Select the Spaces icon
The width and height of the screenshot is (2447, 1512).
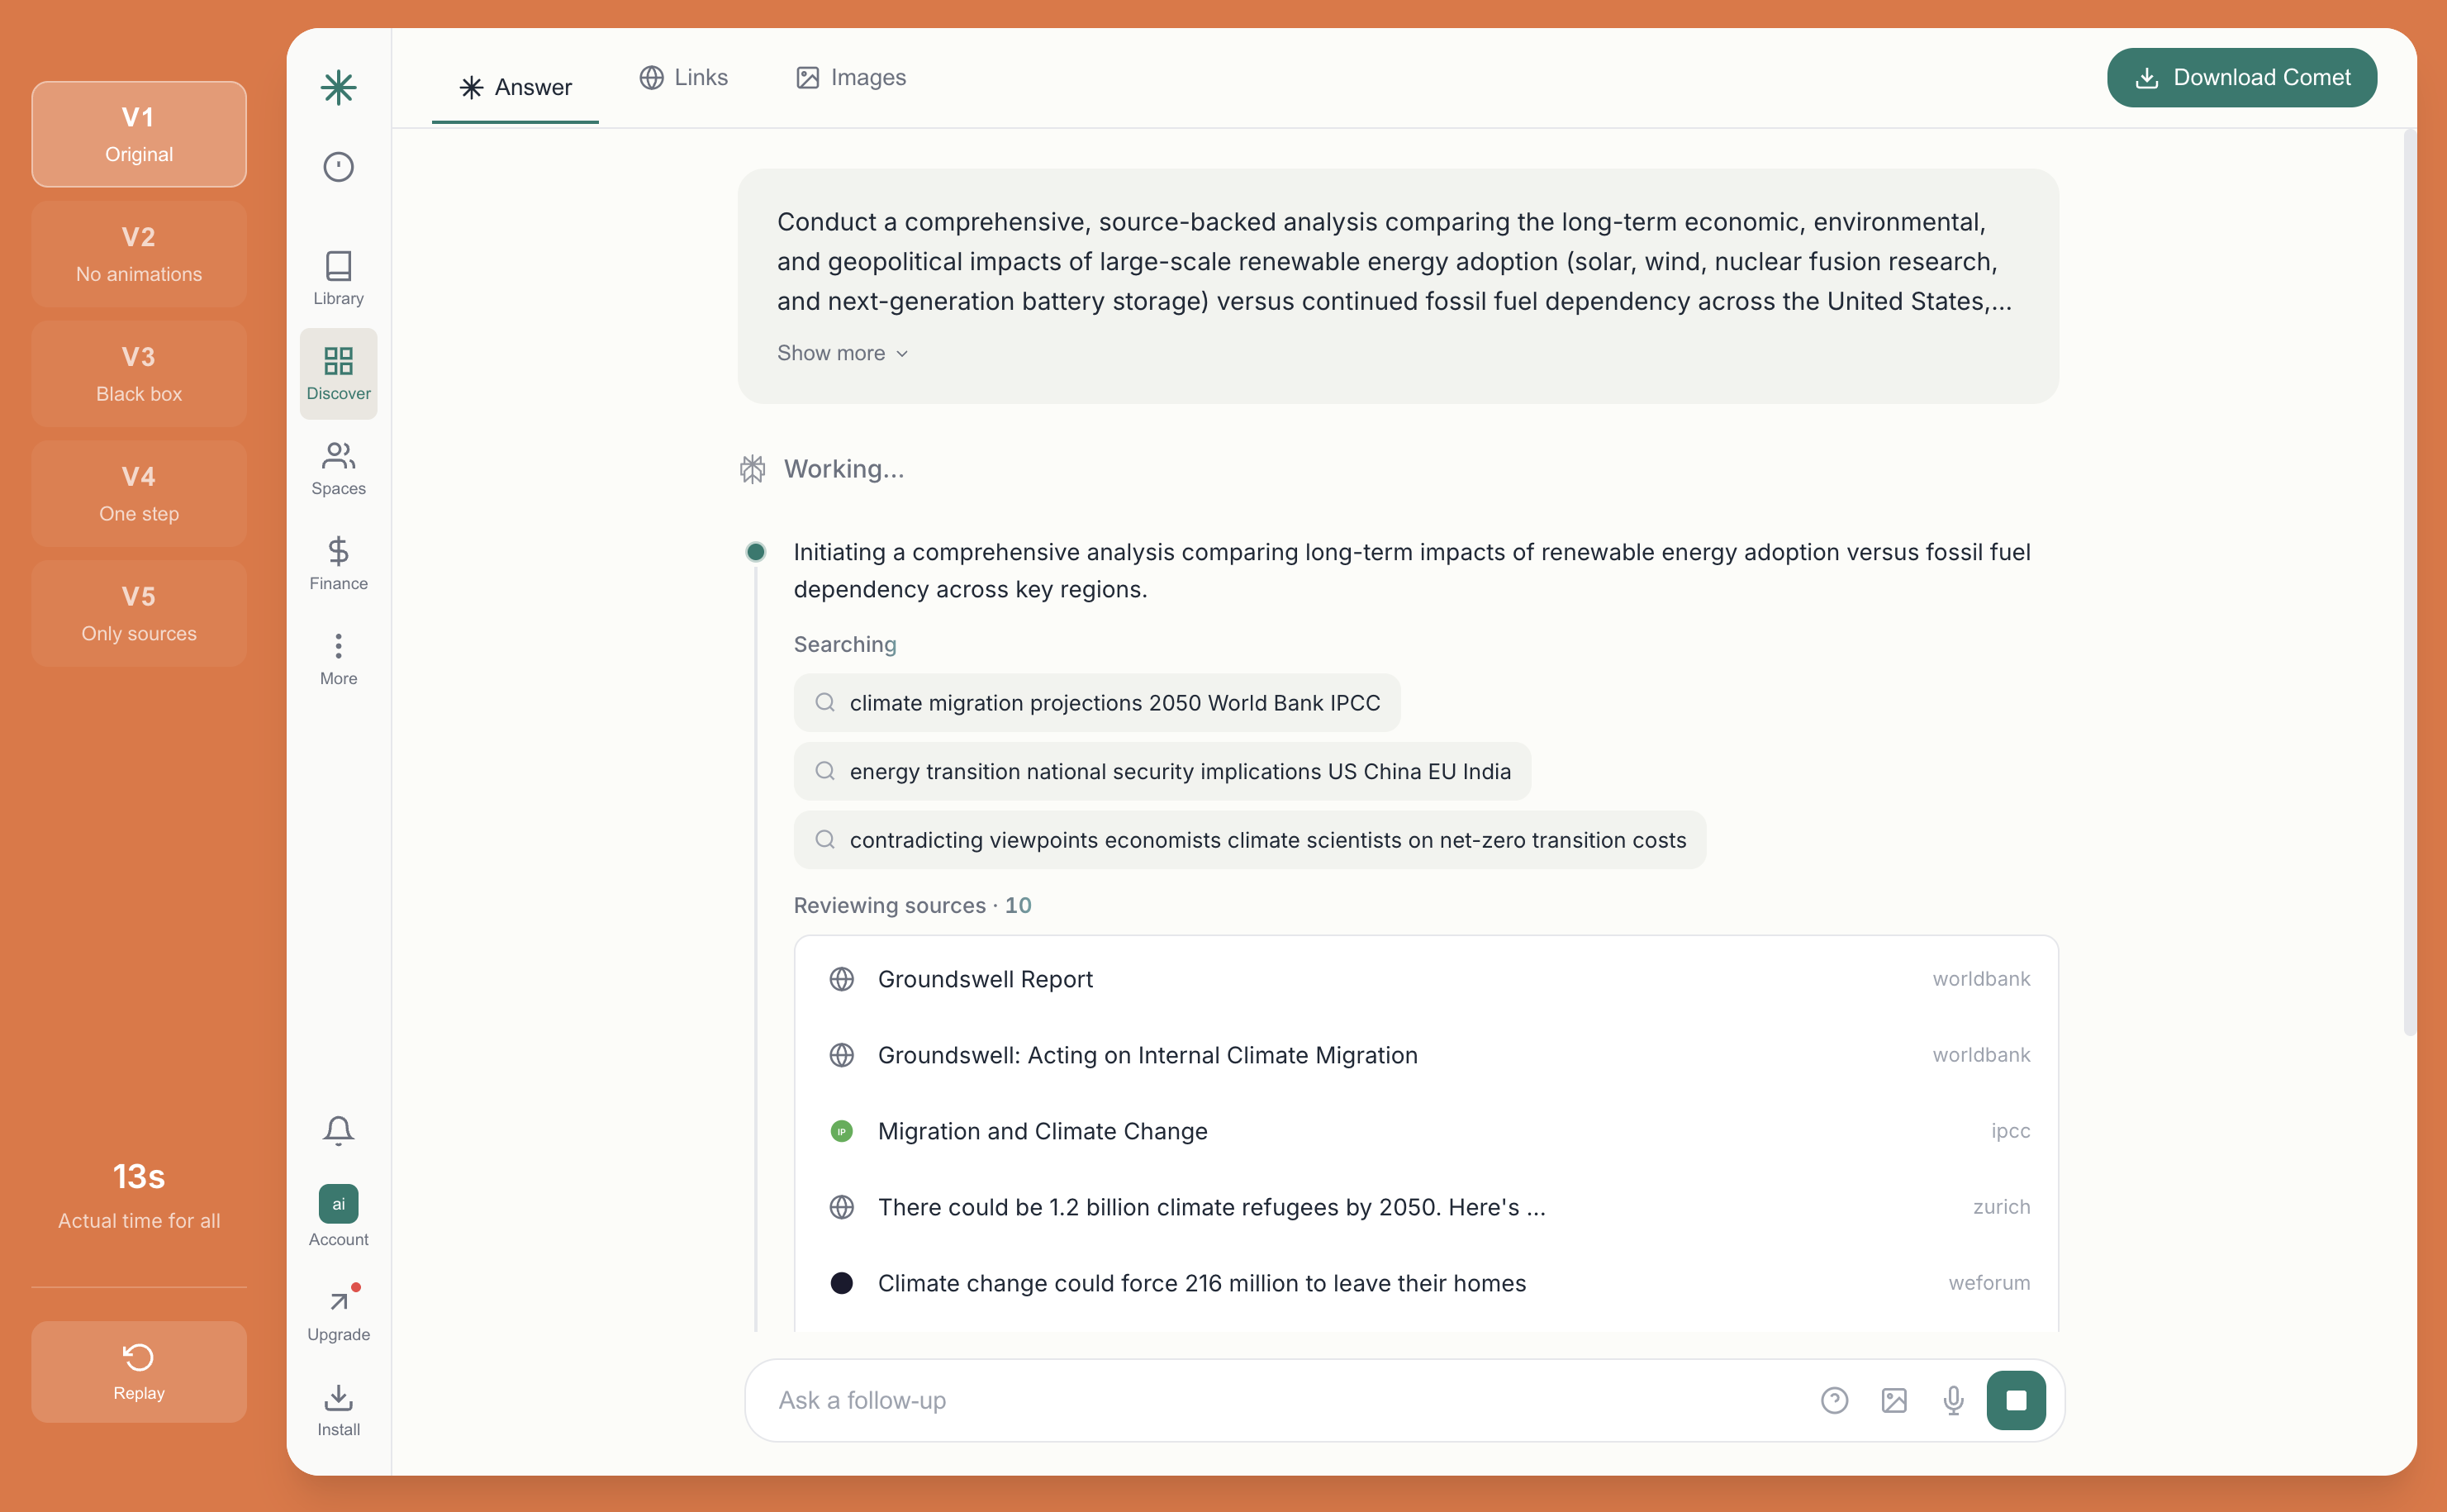338,467
